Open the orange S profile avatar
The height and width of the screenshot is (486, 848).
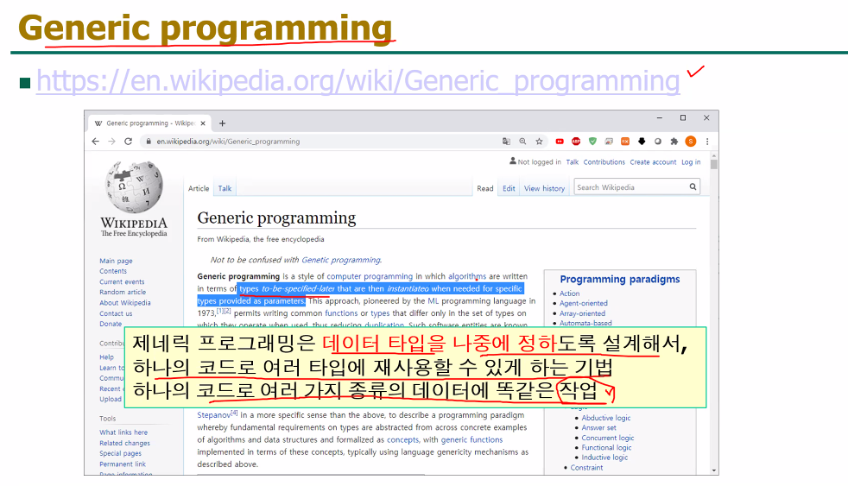(691, 141)
